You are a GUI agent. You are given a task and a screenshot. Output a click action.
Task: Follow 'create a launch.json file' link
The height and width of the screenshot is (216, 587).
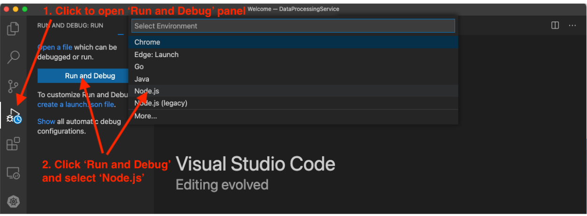(76, 105)
